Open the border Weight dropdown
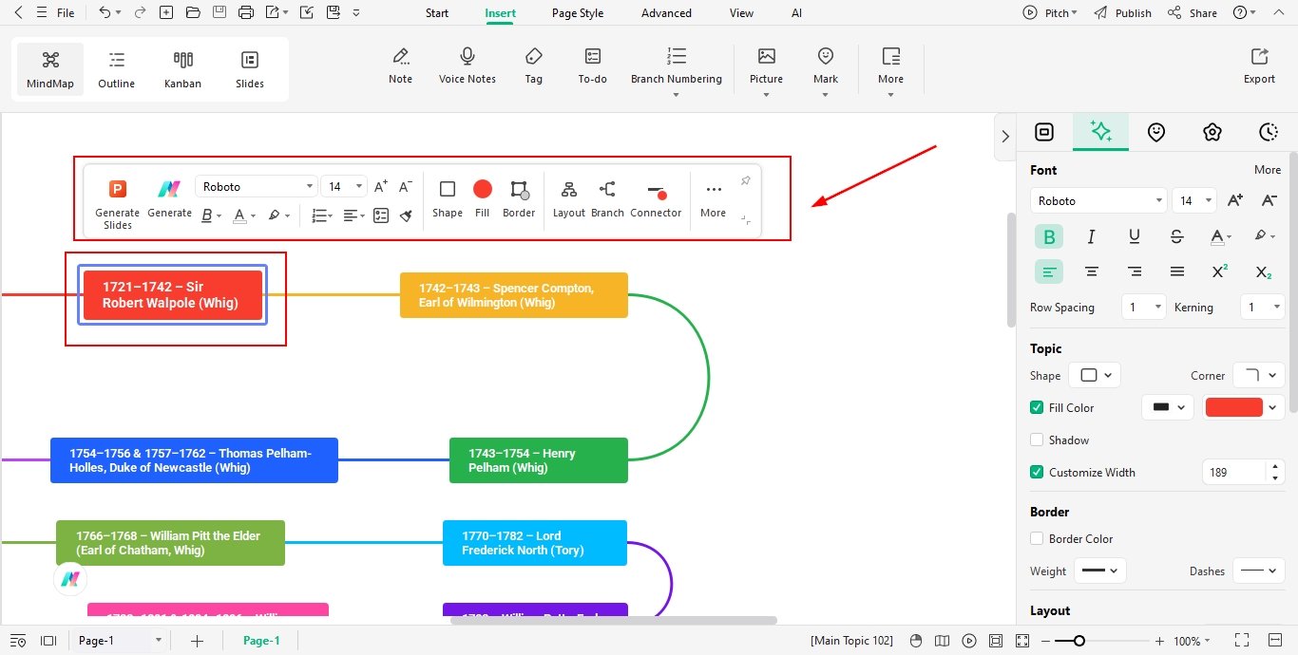 pos(1100,571)
